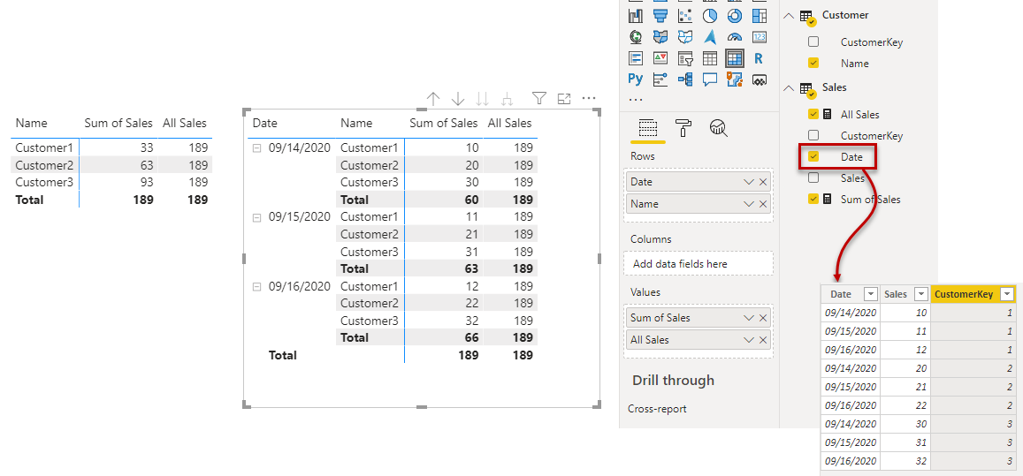Screen dimensions: 1023x476
Task: Check CustomerKey under Customer table
Action: point(813,42)
